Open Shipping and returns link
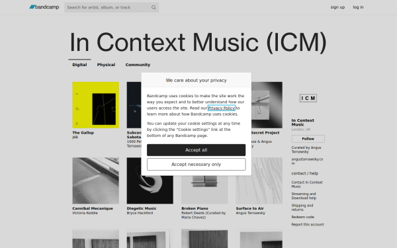The width and height of the screenshot is (397, 248). pos(302,208)
